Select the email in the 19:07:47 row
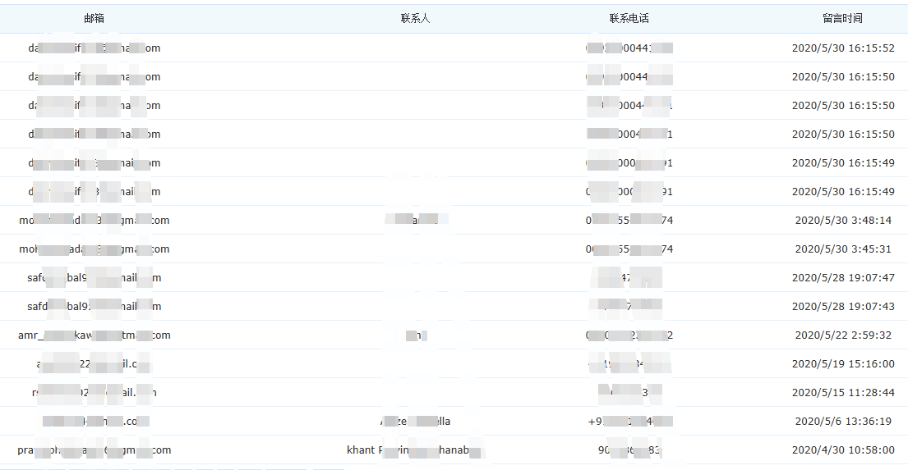This screenshot has width=908, height=470. click(94, 278)
